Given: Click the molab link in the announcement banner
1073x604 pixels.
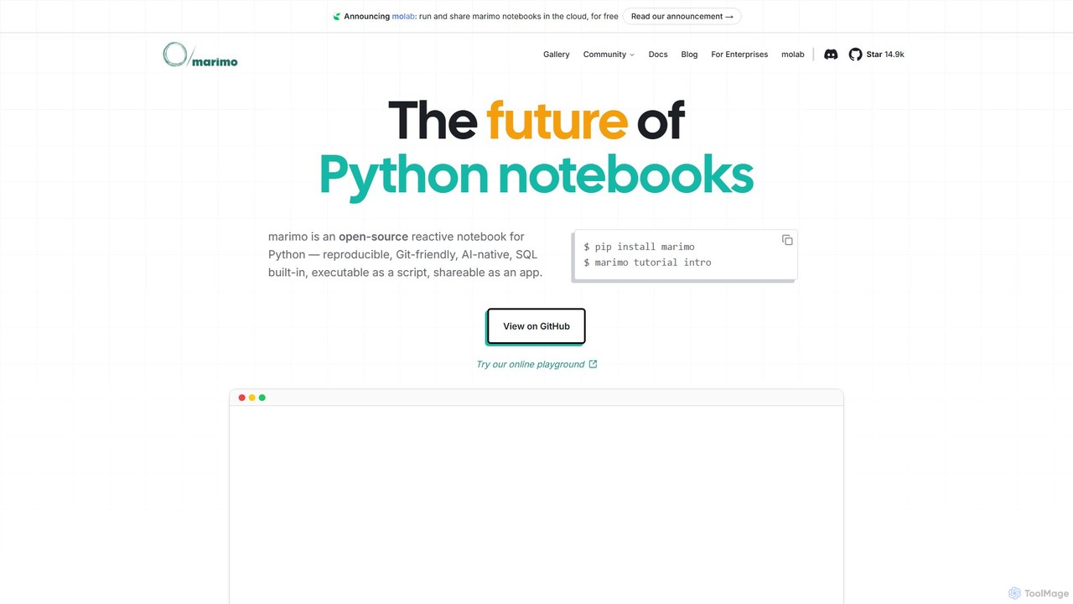Looking at the screenshot, I should (403, 16).
